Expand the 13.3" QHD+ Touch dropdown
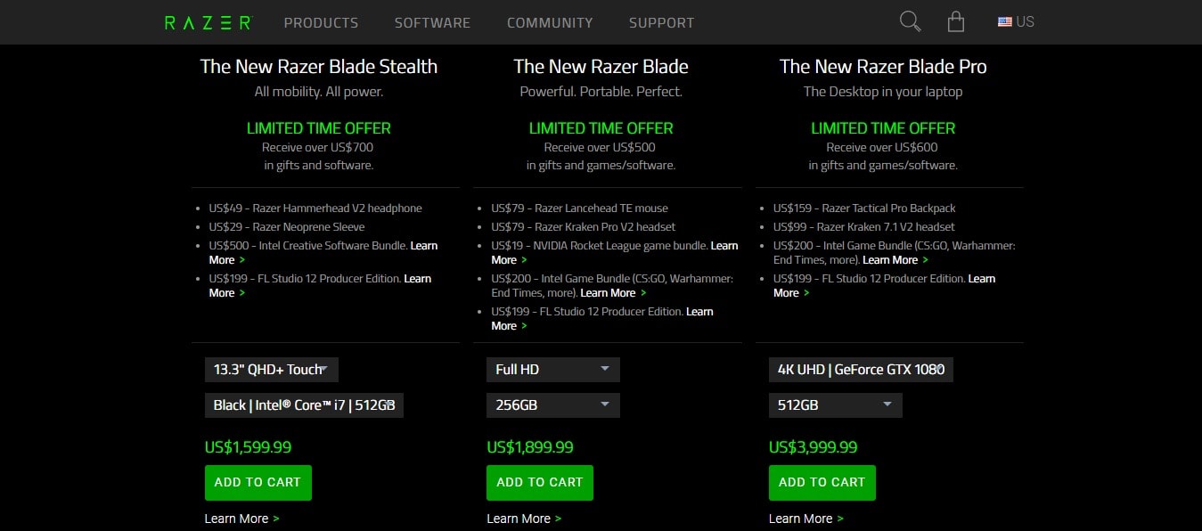This screenshot has width=1202, height=531. (x=272, y=370)
